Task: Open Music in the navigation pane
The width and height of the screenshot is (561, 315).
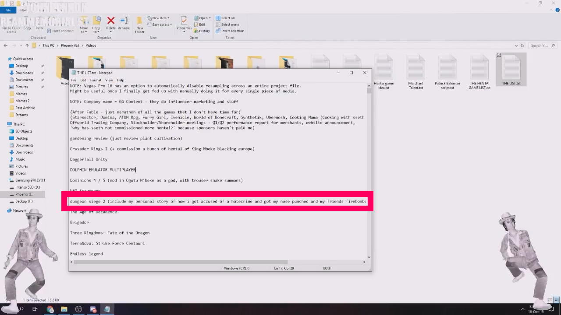Action: coord(20,159)
